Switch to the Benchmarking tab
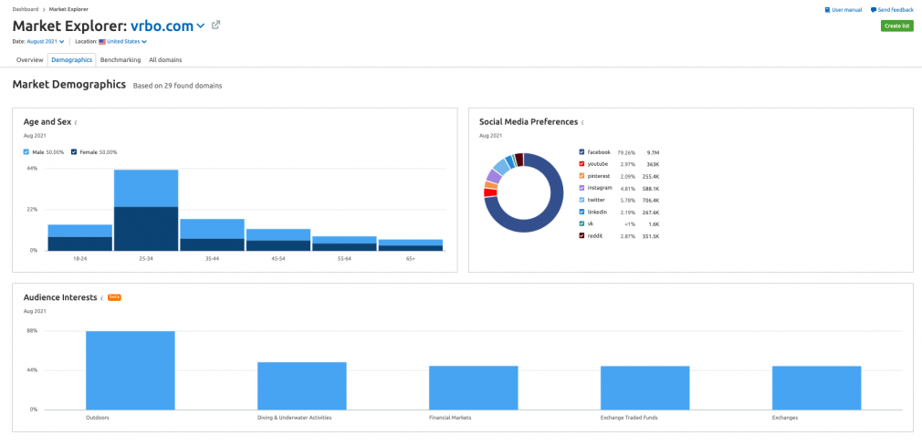The height and width of the screenshot is (446, 922). 120,60
